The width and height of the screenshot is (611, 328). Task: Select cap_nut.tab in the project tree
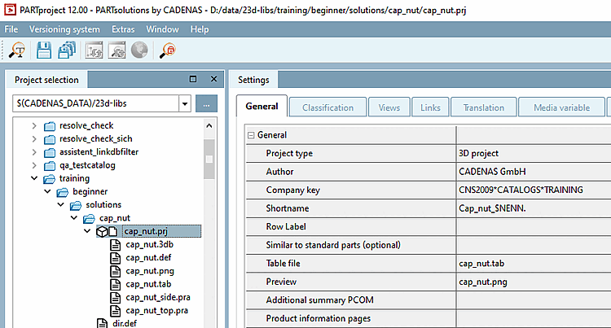coord(147,284)
